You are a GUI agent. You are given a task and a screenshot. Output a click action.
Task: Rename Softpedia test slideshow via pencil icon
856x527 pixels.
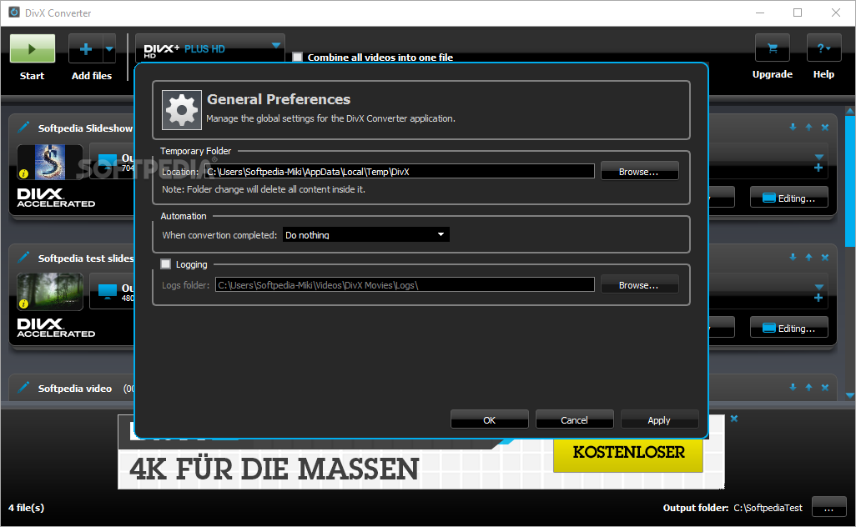[x=23, y=257]
